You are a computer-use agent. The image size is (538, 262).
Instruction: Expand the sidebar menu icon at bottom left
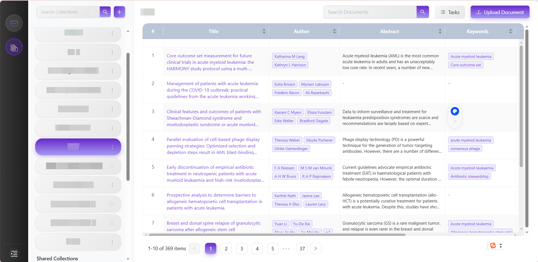pyautogui.click(x=14, y=254)
